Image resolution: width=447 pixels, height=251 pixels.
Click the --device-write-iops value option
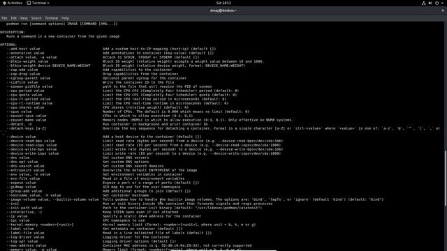[x=33, y=153]
